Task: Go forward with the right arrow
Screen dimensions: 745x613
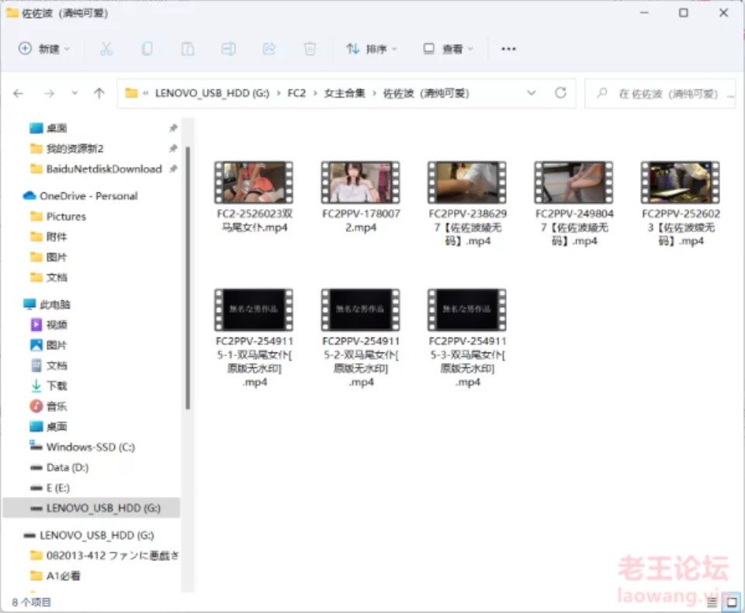Action: [x=49, y=93]
